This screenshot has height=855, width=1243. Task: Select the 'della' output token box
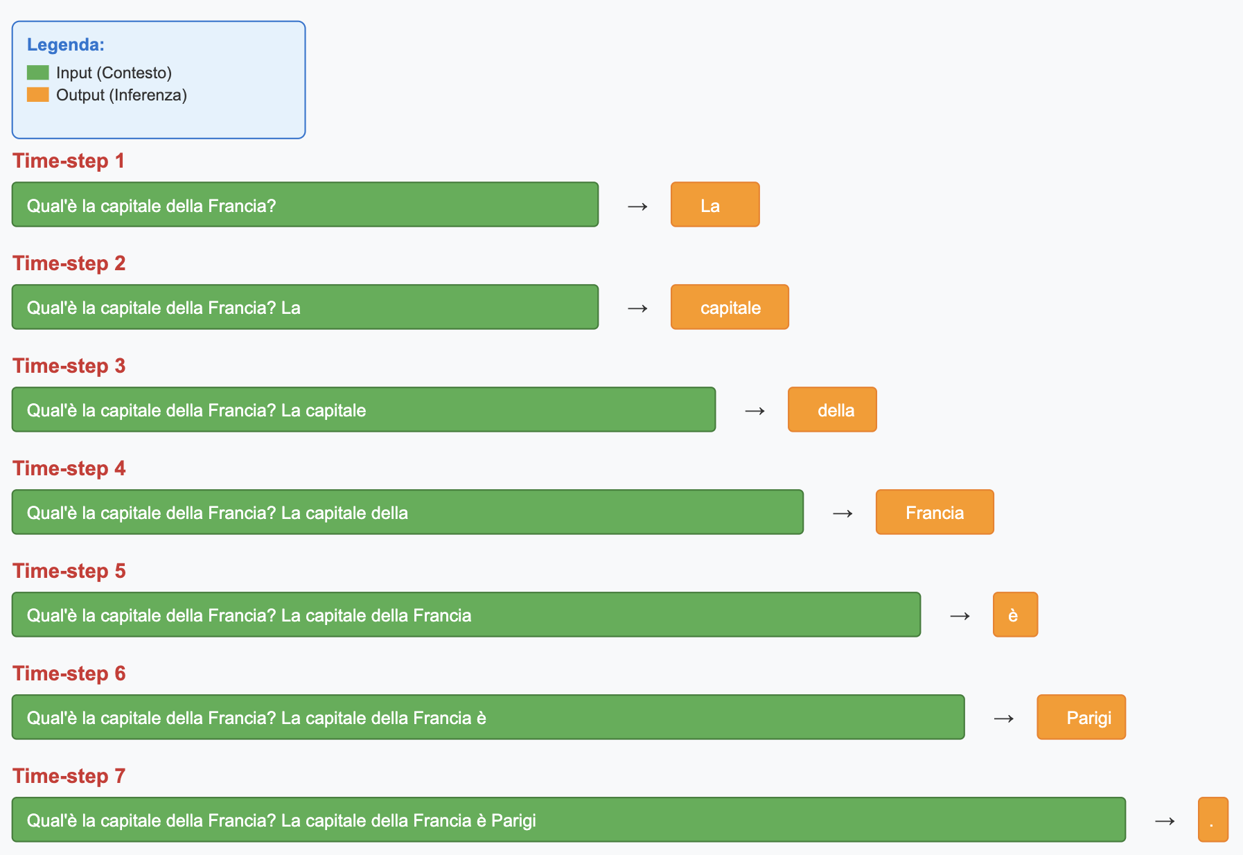[831, 410]
